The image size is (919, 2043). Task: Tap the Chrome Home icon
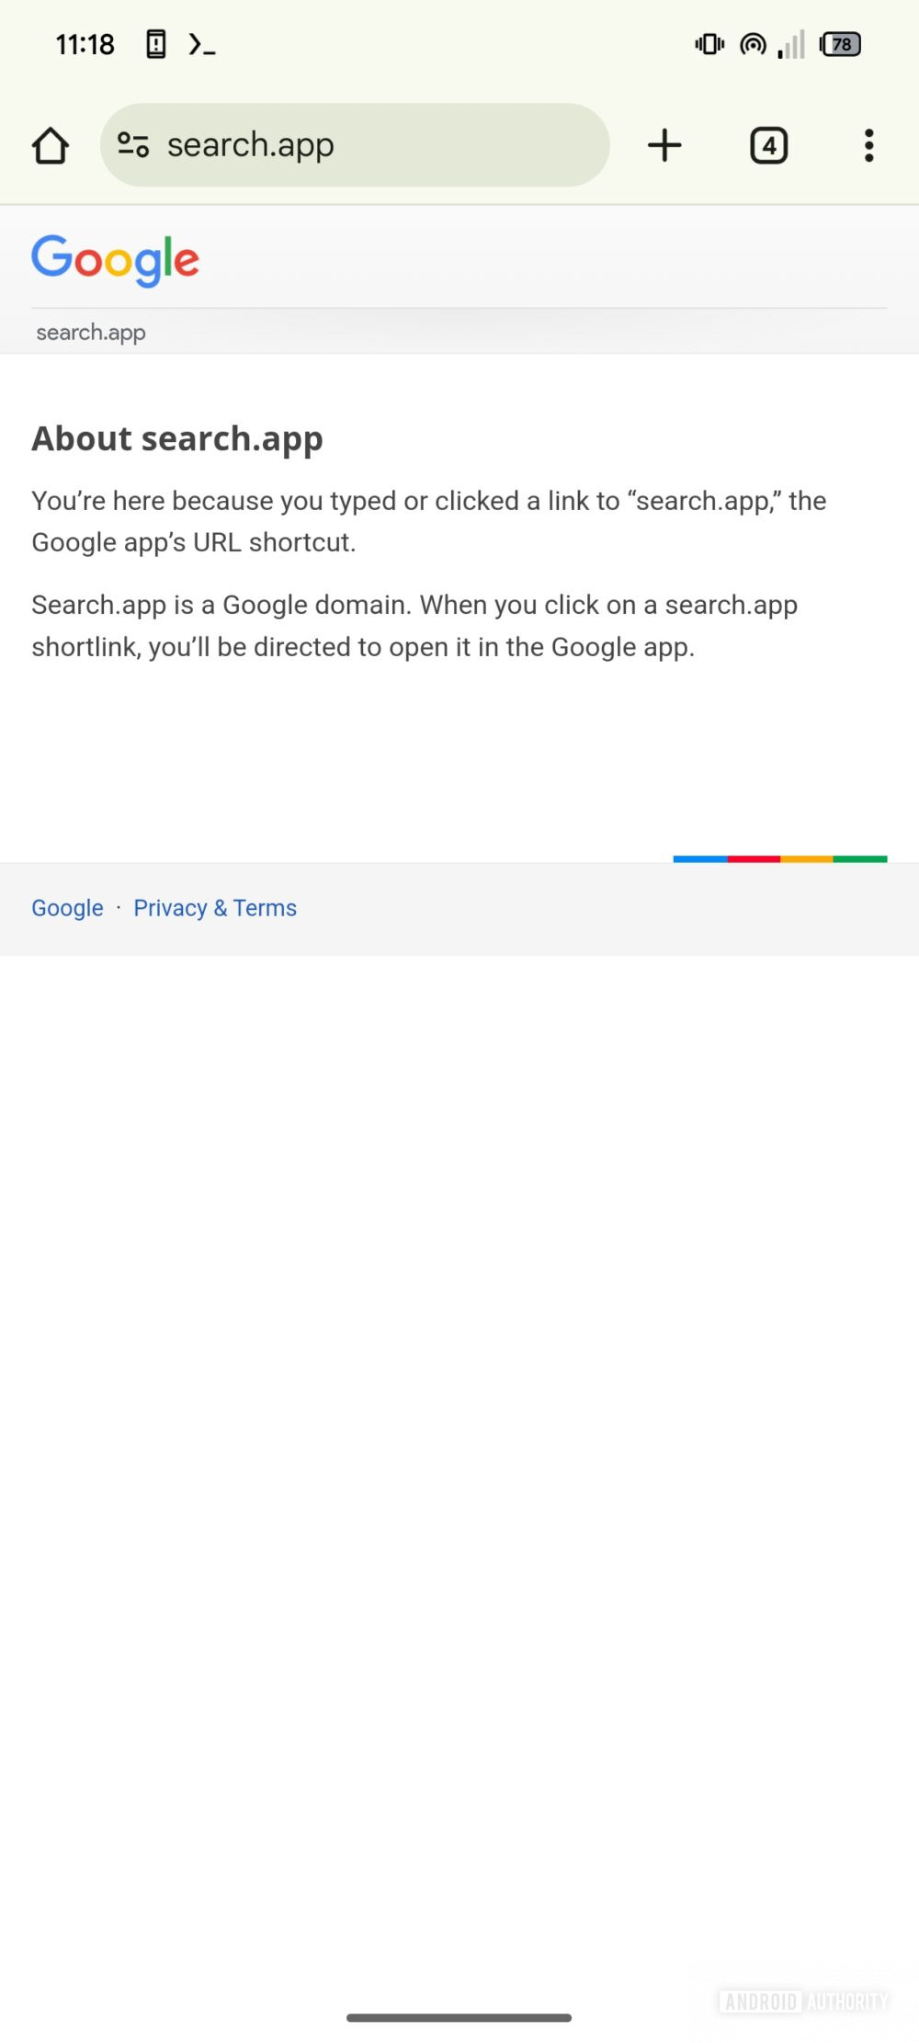(x=51, y=144)
